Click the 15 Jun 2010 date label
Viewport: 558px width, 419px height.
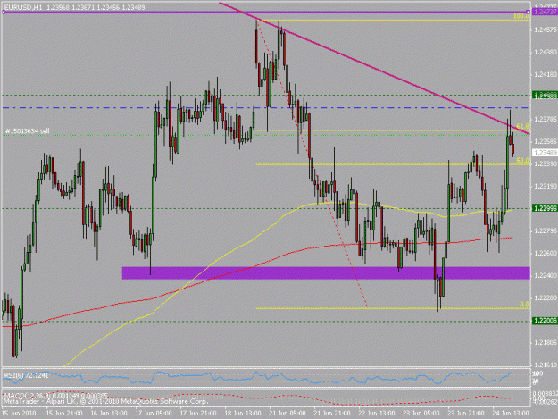coord(19,413)
